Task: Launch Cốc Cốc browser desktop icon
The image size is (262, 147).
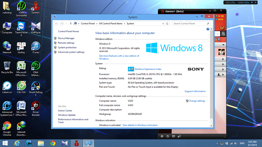Action: click(x=21, y=87)
